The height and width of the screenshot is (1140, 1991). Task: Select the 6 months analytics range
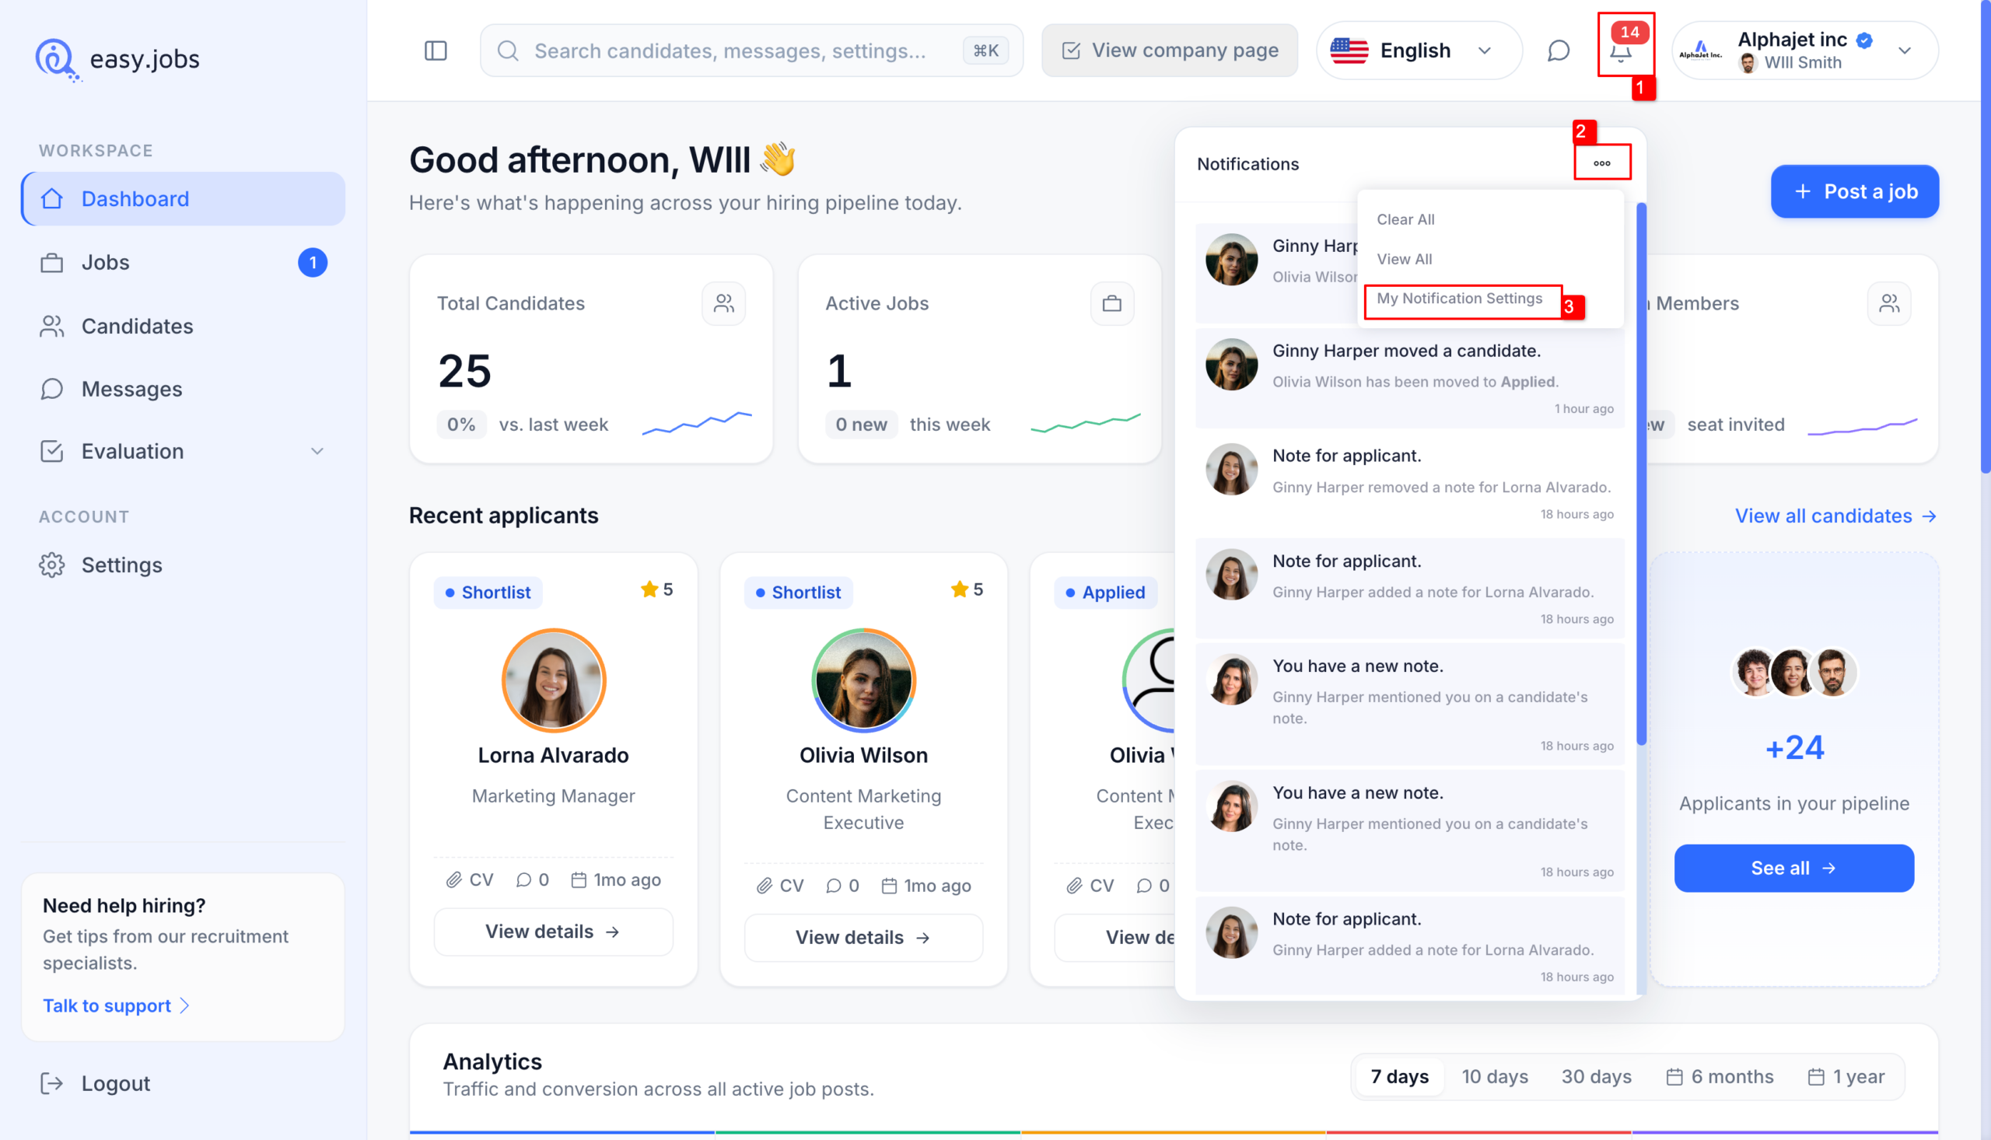(x=1720, y=1076)
